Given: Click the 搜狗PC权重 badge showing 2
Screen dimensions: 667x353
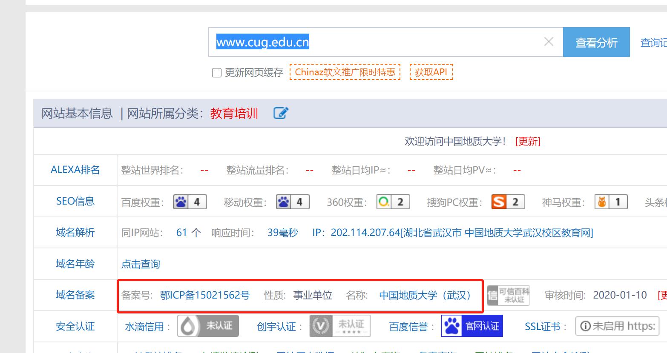Looking at the screenshot, I should click(508, 202).
